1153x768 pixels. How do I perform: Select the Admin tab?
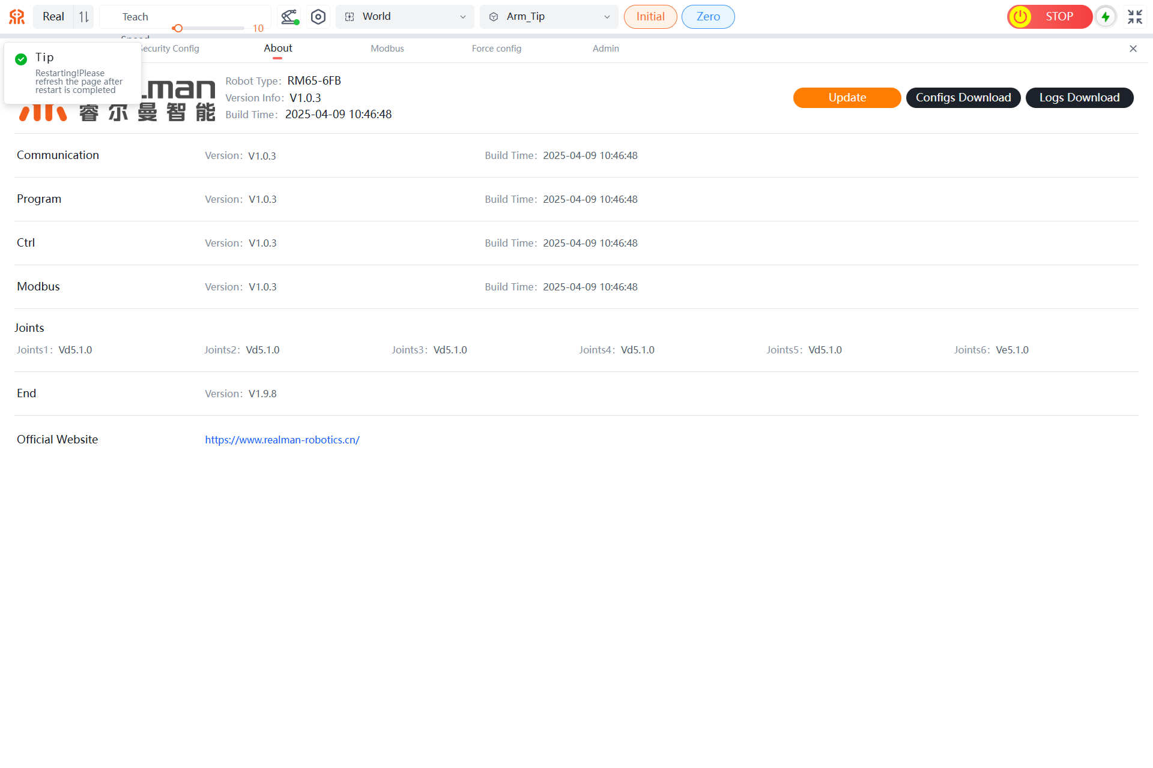tap(605, 49)
